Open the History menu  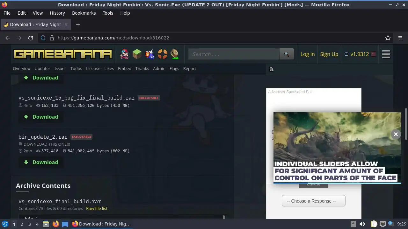(x=57, y=13)
